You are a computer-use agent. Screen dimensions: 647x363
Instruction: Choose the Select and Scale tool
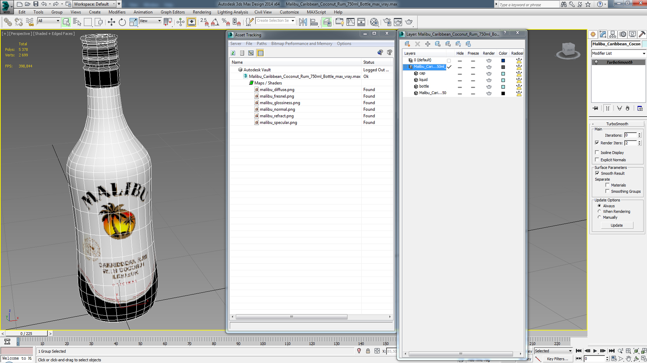click(x=133, y=22)
